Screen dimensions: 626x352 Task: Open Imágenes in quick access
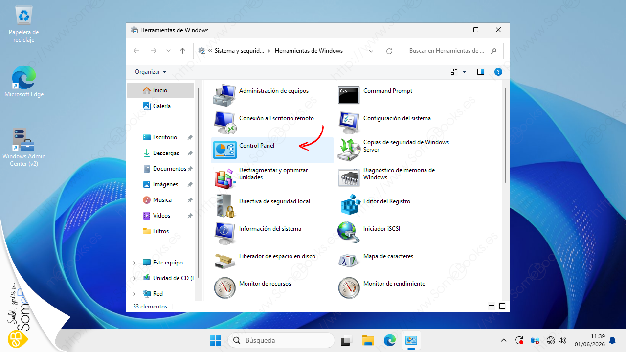tap(165, 184)
